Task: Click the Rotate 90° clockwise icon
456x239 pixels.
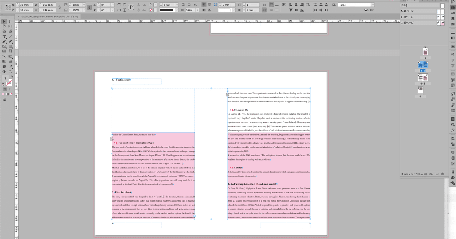Action: (119, 5)
